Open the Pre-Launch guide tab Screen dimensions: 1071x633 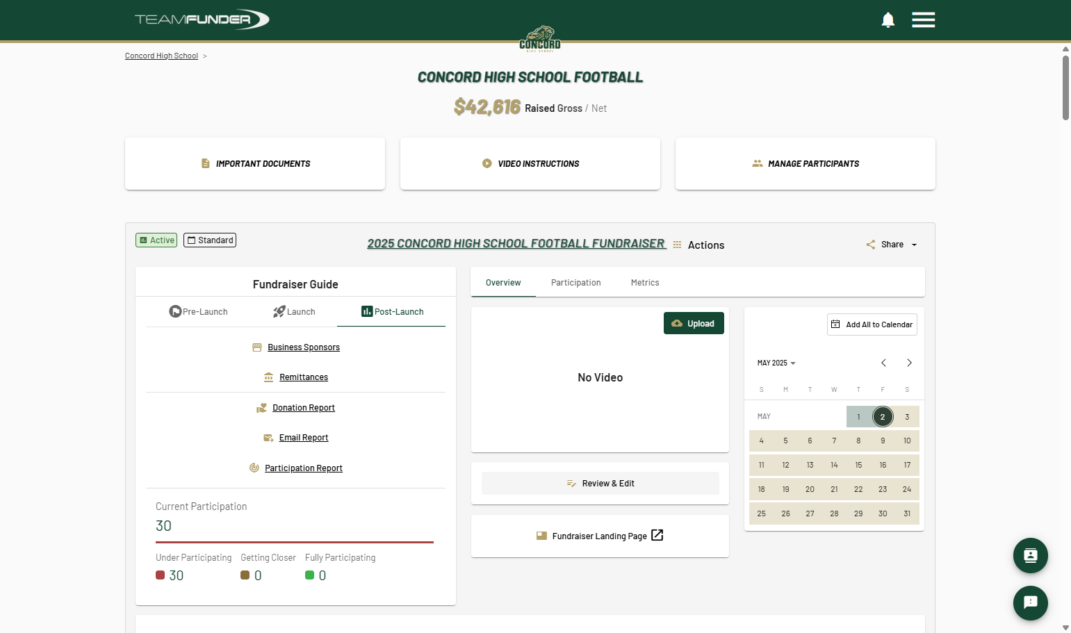(x=198, y=312)
